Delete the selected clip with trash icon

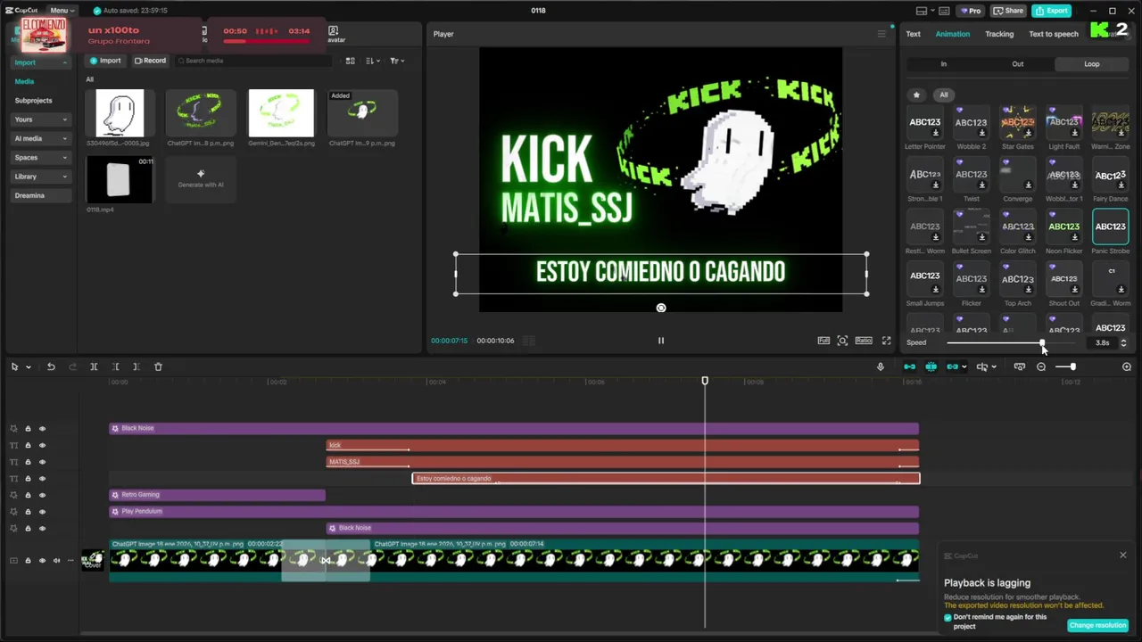click(x=158, y=366)
